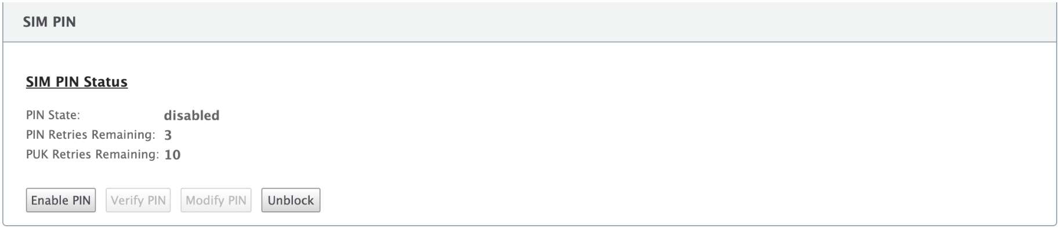The width and height of the screenshot is (1059, 228).
Task: Select the PUK Retries Remaining label
Action: pyautogui.click(x=92, y=155)
